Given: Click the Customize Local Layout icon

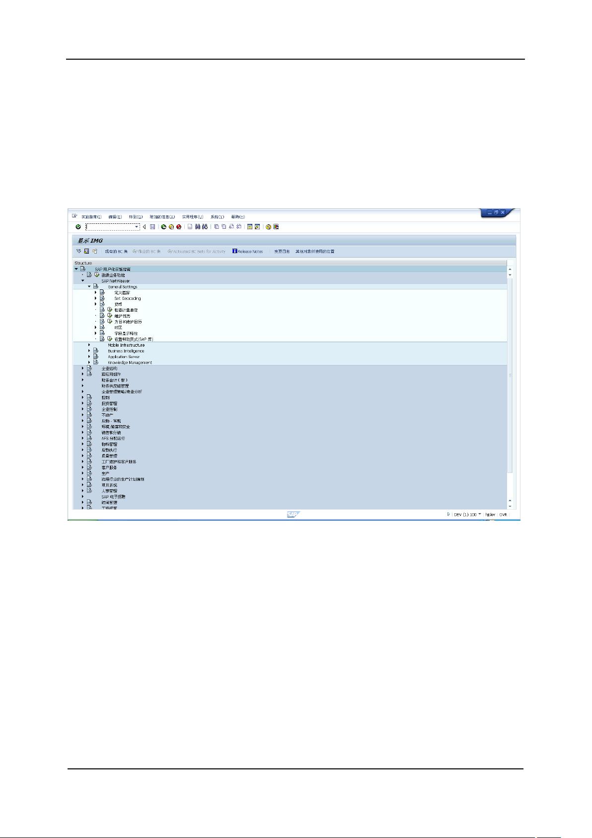Looking at the screenshot, I should click(276, 227).
